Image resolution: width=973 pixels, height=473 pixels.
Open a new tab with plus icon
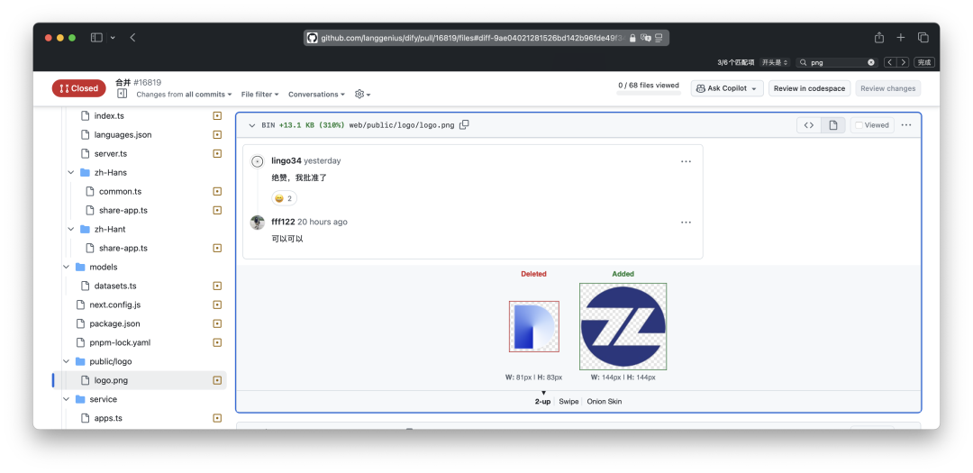point(900,38)
